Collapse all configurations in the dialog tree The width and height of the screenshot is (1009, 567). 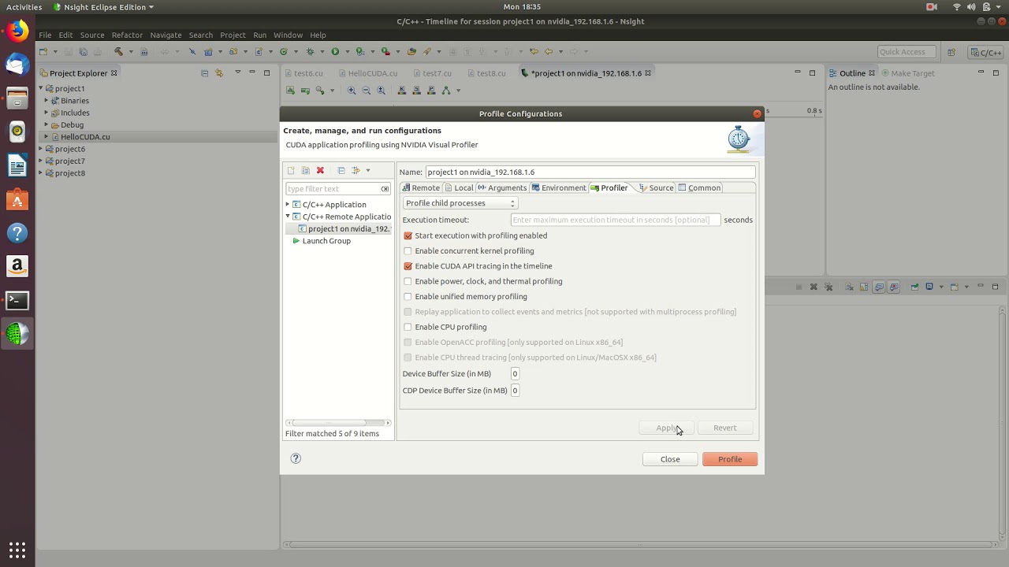point(341,170)
